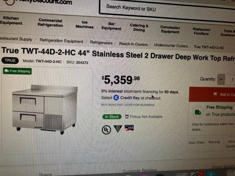235x176 pixels.
Task: Click the red Add to Cart button
Action: [x=212, y=94]
